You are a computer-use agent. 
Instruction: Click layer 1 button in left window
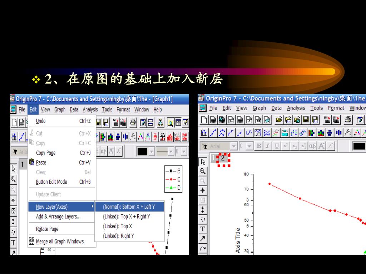pos(23,165)
